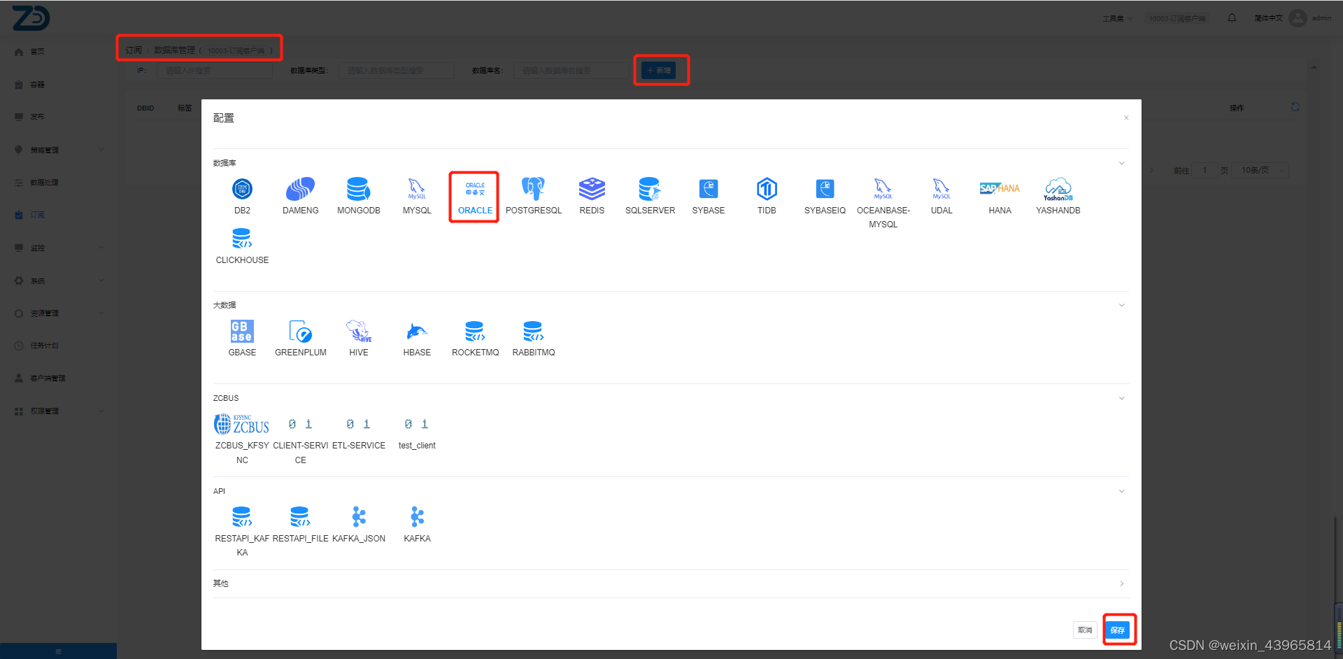Open the 首页 sidebar menu
Screen dimensions: 1343x659
[37, 52]
